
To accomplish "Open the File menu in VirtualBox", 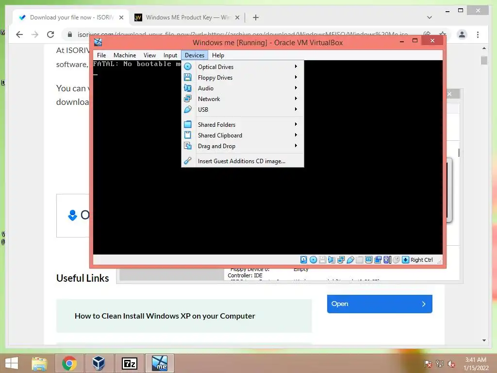I will point(101,55).
